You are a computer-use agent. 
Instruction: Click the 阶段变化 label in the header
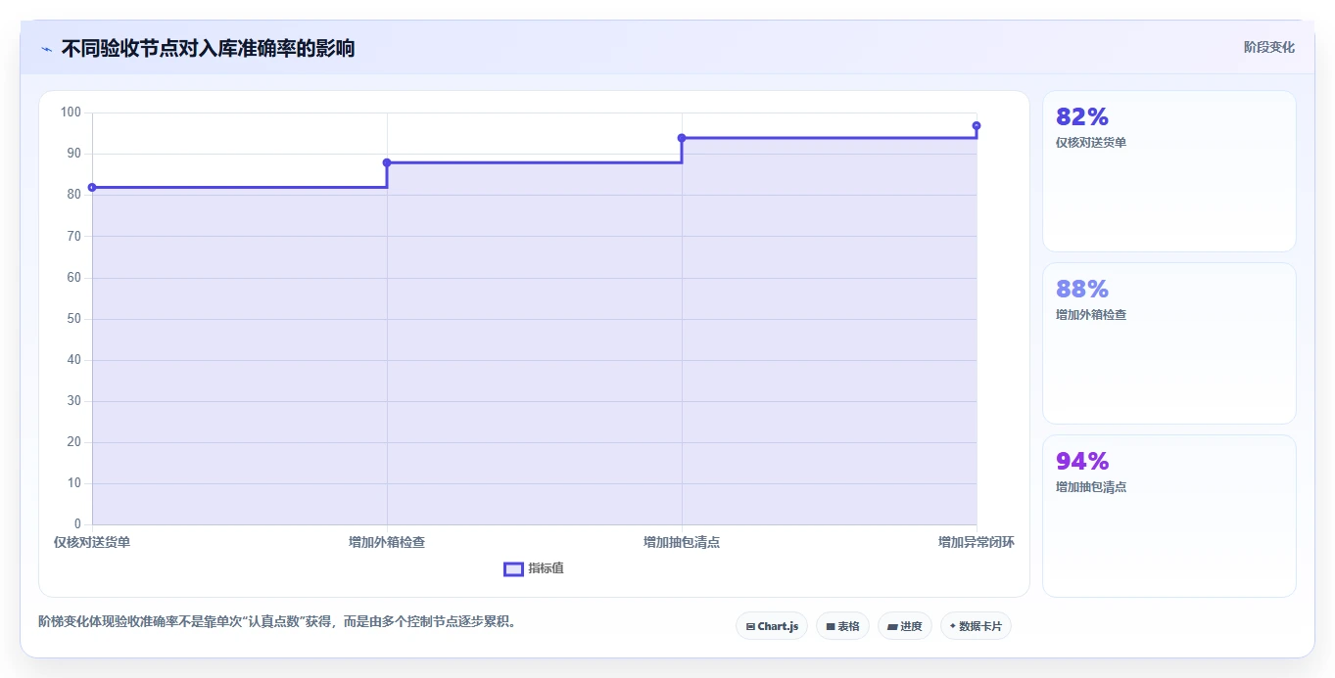[1268, 47]
